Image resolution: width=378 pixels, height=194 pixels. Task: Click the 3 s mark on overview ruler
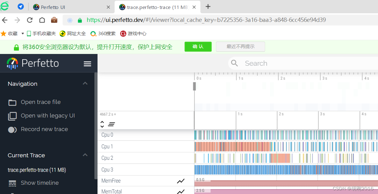pyautogui.click(x=324, y=78)
